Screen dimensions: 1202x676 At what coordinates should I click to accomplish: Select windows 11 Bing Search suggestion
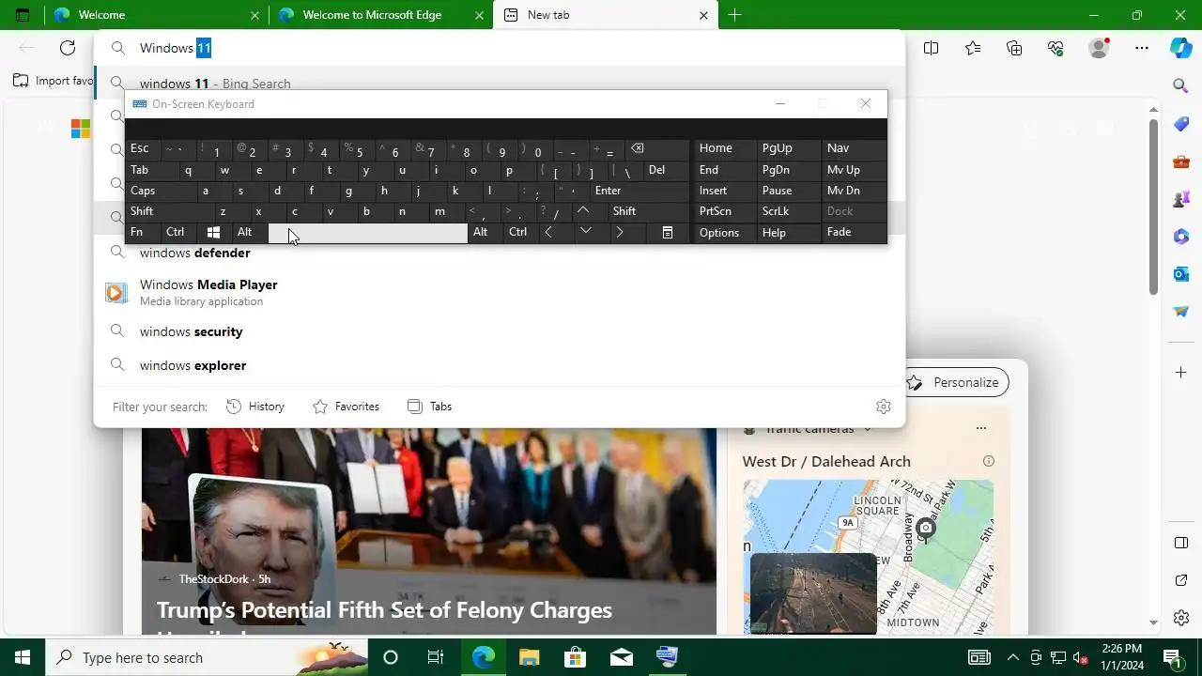pos(500,83)
